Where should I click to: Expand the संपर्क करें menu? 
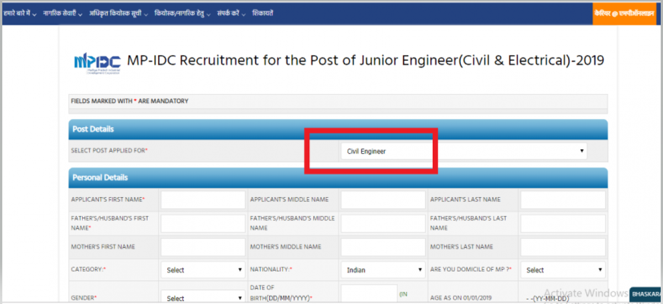tap(231, 13)
